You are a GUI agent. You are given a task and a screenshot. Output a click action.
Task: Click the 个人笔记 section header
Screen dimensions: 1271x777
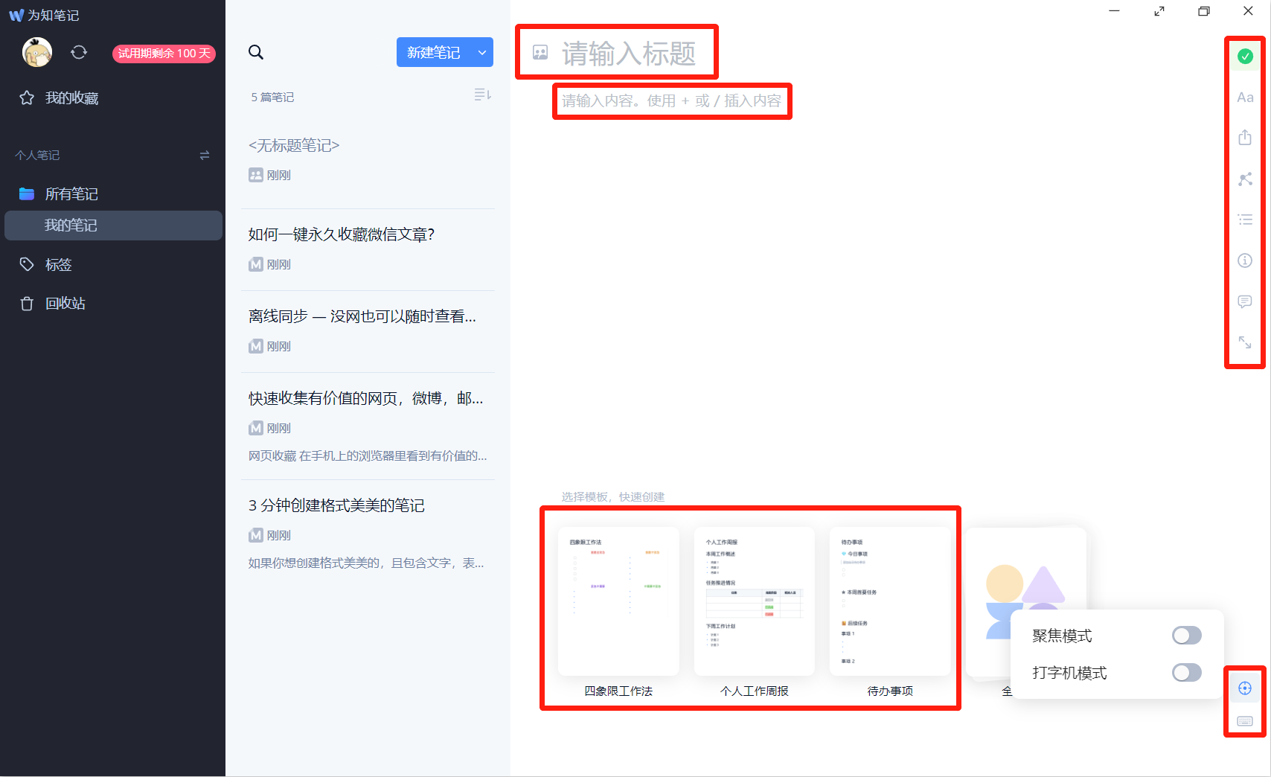[37, 155]
